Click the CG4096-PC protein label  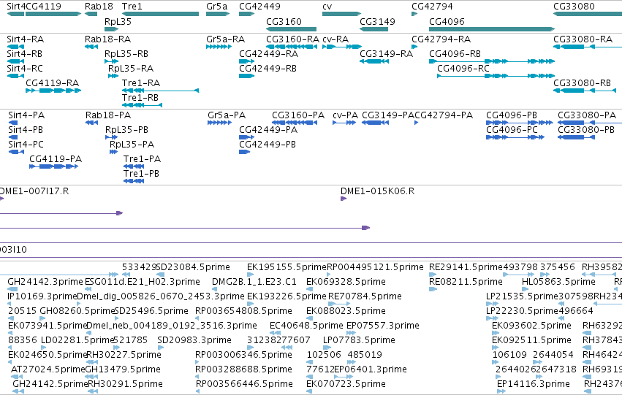(x=512, y=130)
